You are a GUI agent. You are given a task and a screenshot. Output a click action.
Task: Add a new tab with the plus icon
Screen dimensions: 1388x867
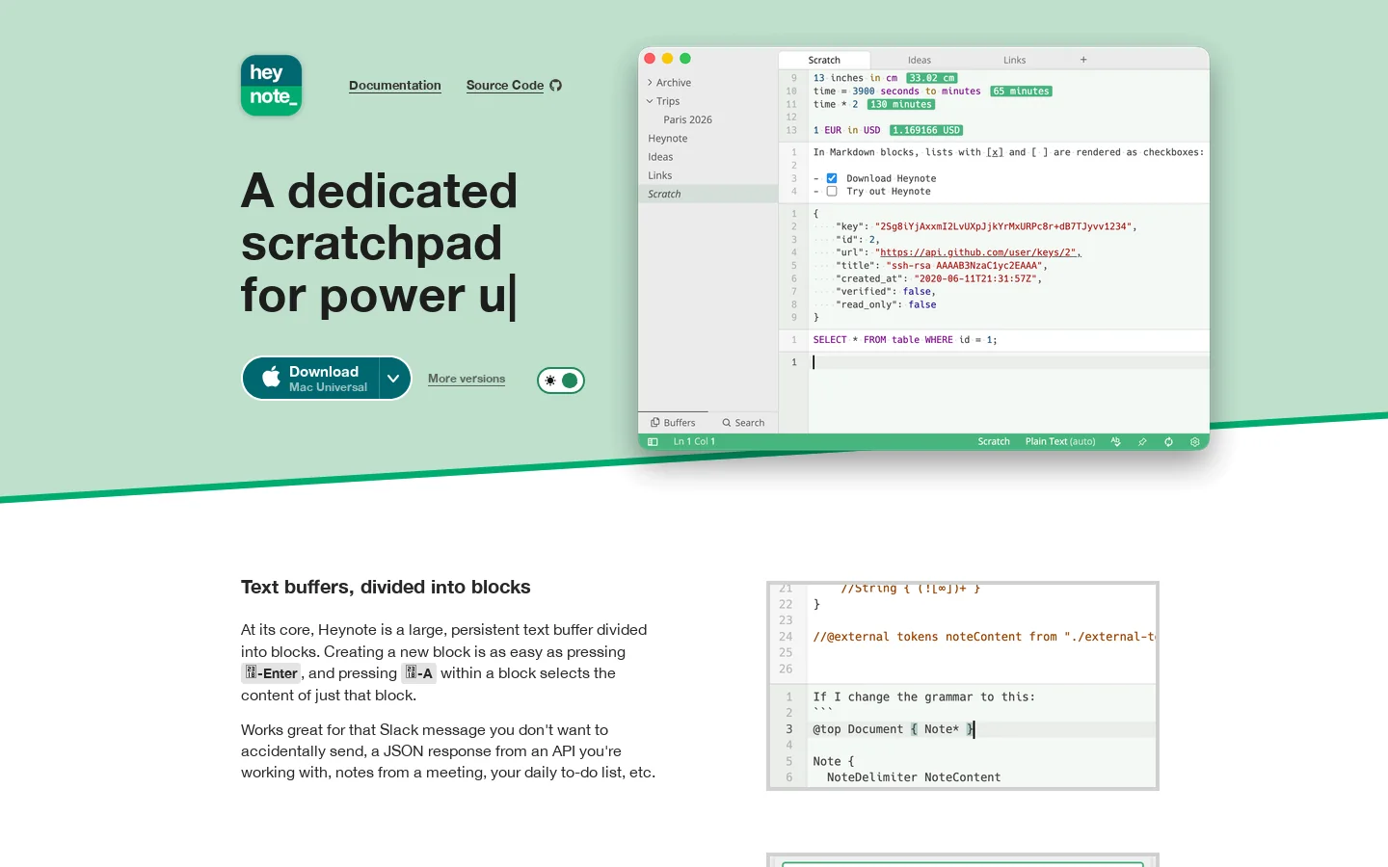point(1083,60)
